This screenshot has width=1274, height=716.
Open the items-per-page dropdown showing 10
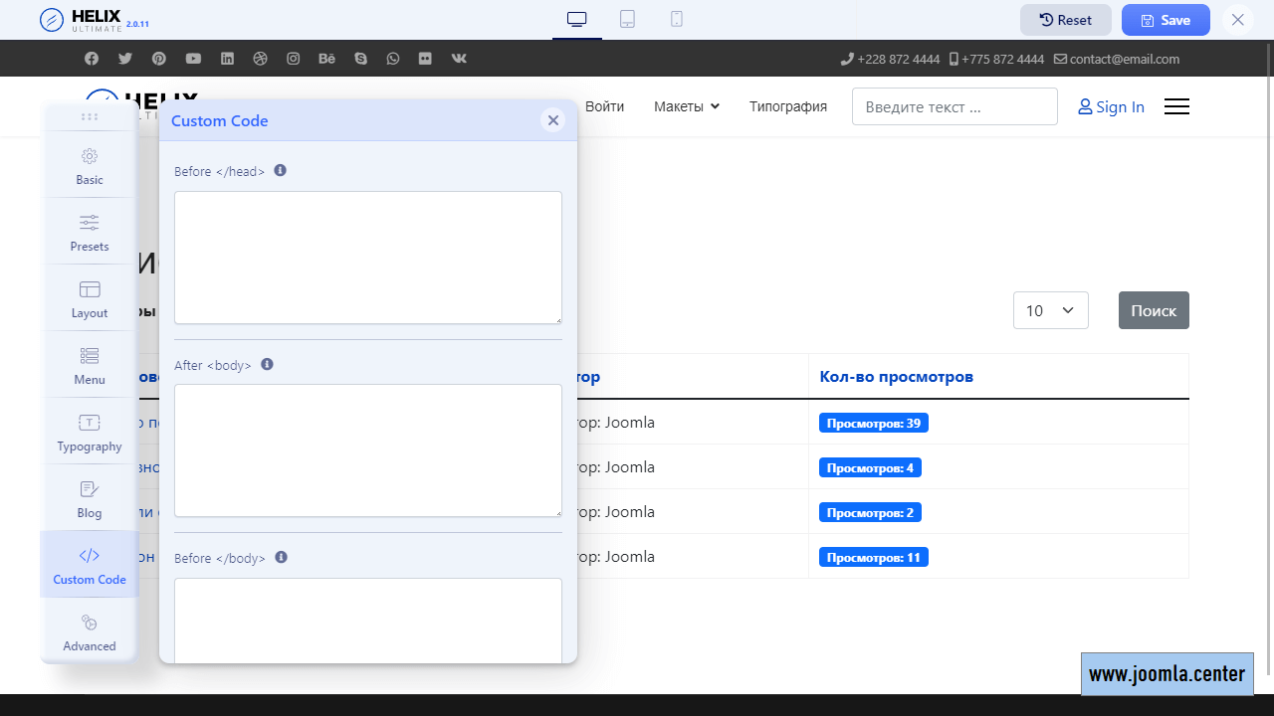click(1050, 310)
